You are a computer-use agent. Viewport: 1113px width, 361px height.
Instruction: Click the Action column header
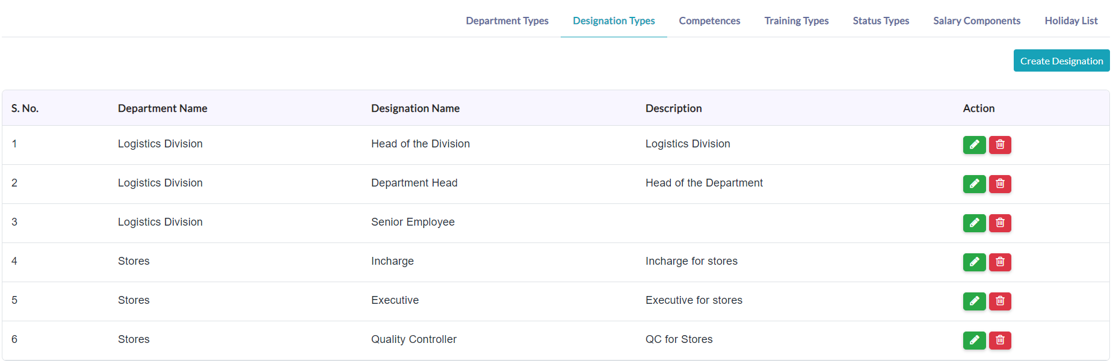978,108
